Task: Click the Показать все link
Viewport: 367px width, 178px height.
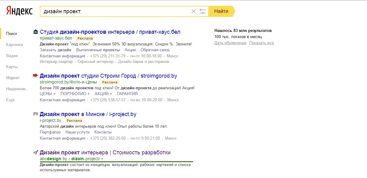Action: [261, 43]
